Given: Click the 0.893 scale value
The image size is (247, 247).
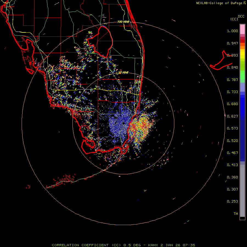Looking at the screenshot, I should tap(232, 55).
